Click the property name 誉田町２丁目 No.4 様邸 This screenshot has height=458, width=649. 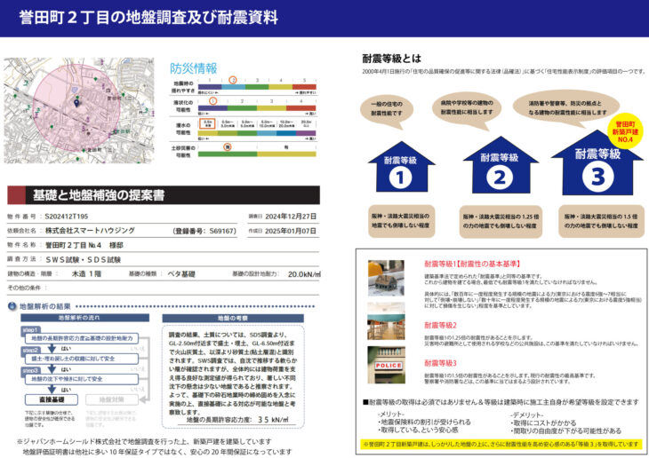tap(84, 245)
